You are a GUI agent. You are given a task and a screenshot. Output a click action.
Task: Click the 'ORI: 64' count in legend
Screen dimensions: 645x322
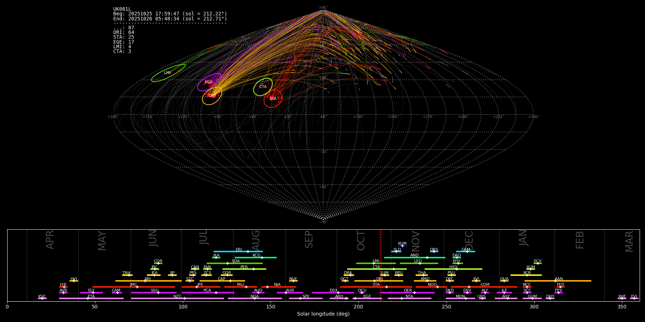124,33
